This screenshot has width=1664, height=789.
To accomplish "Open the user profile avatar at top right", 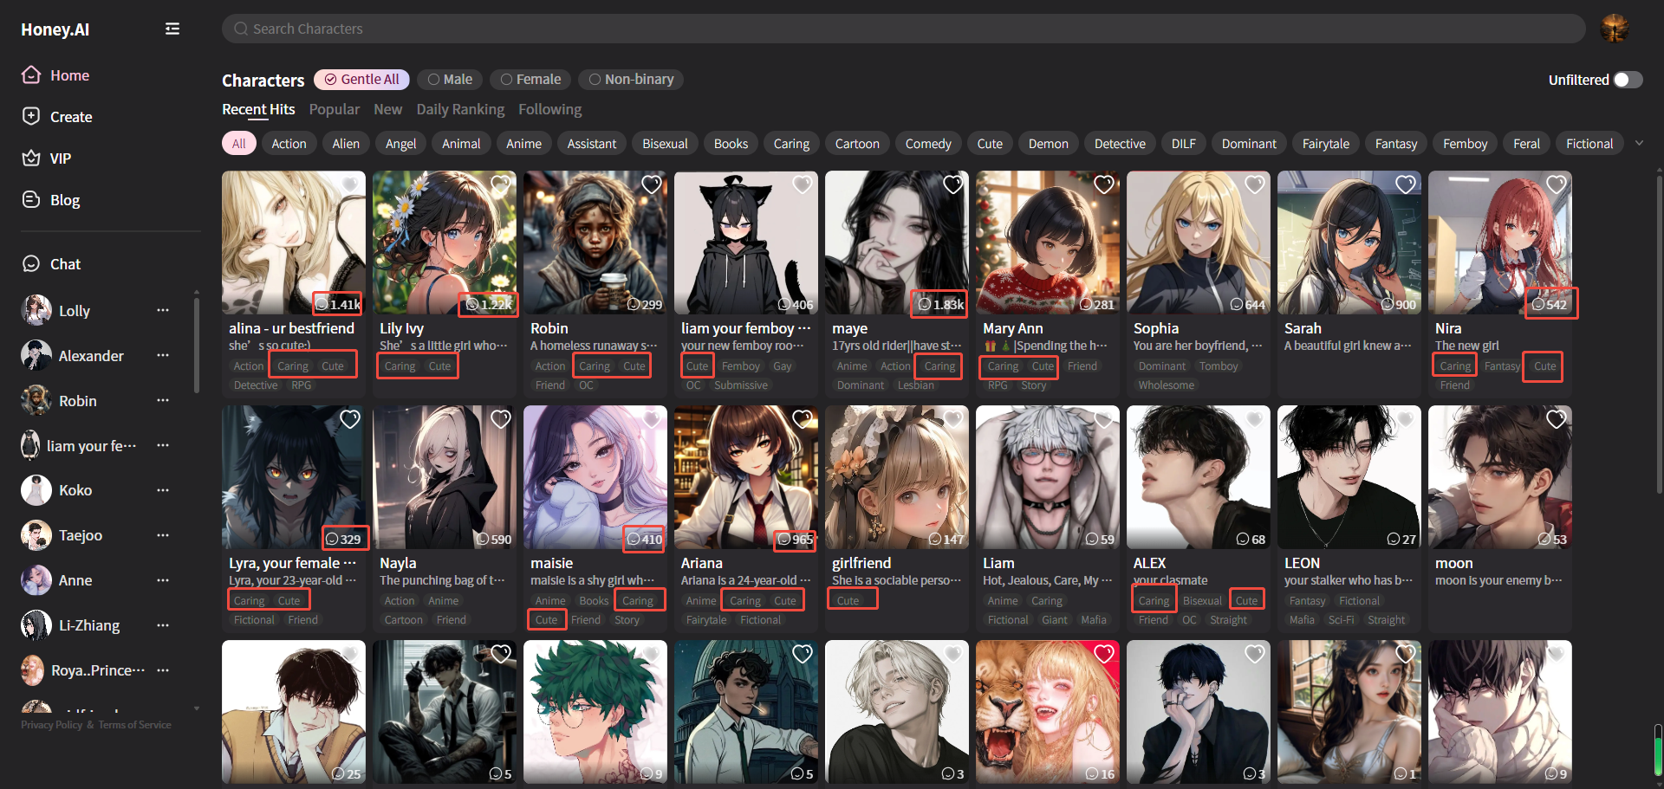I will tap(1614, 29).
